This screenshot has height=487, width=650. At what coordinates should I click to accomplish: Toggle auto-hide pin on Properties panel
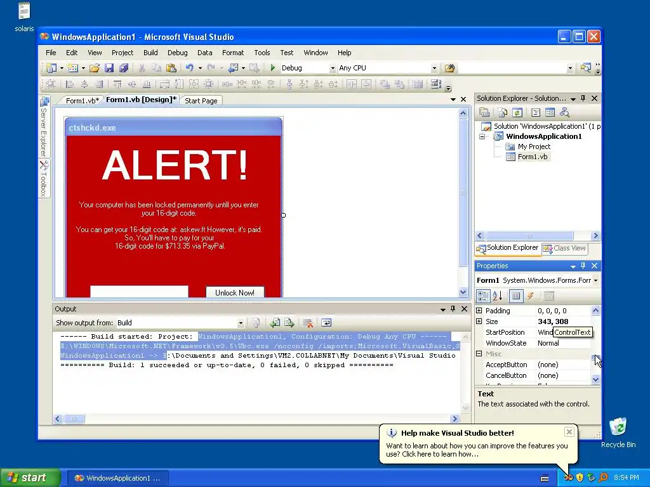[x=583, y=266]
